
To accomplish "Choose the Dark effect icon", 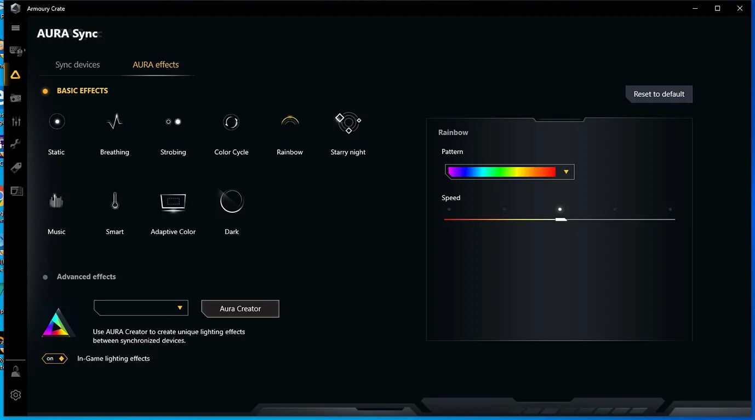I will tap(231, 201).
